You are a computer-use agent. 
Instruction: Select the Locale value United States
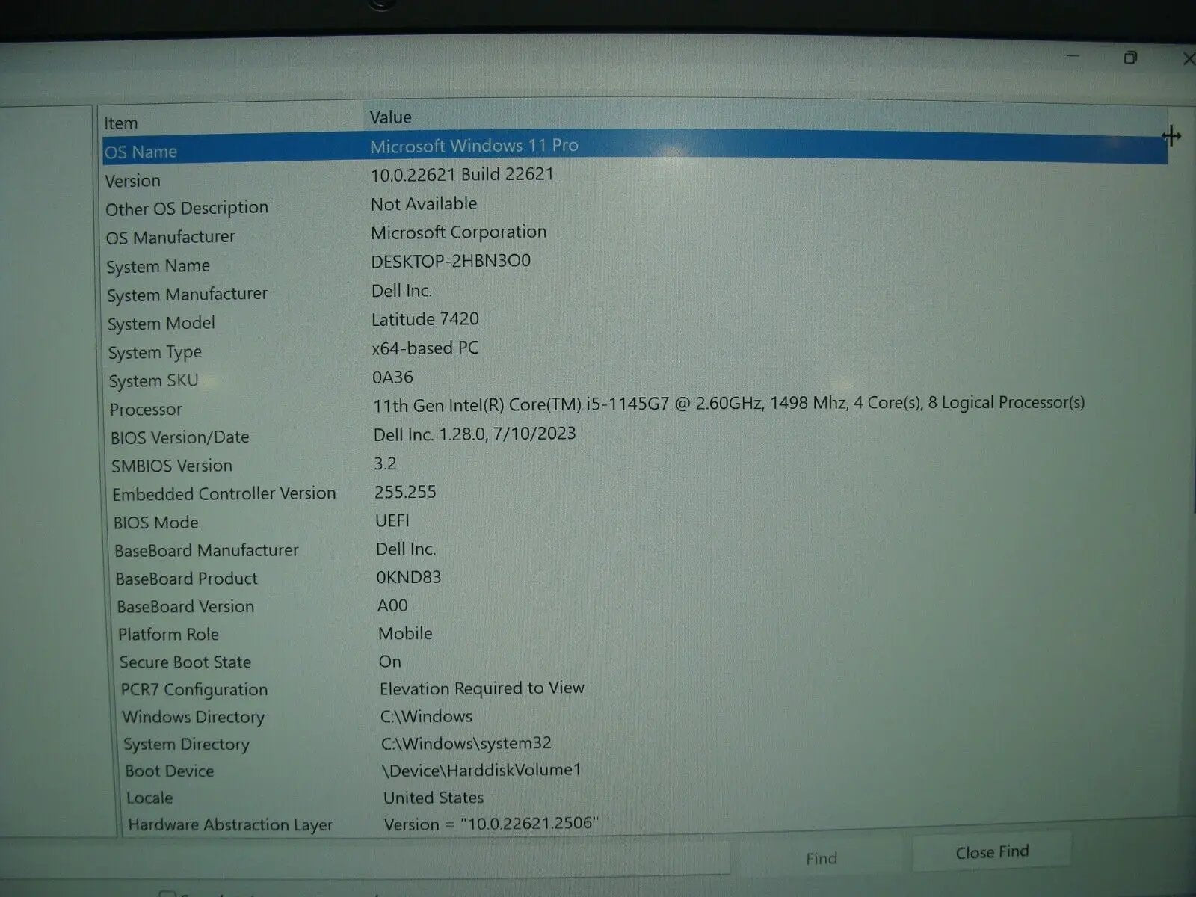[434, 798]
